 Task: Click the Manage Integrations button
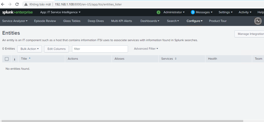pyautogui.click(x=250, y=34)
